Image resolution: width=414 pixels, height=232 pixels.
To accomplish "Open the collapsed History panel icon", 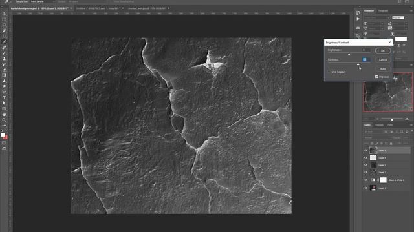I will [358, 13].
